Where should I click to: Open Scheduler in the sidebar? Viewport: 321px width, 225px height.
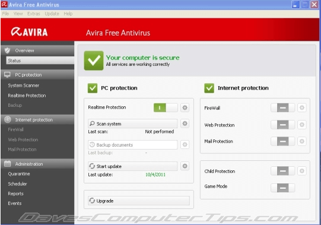coord(17,184)
